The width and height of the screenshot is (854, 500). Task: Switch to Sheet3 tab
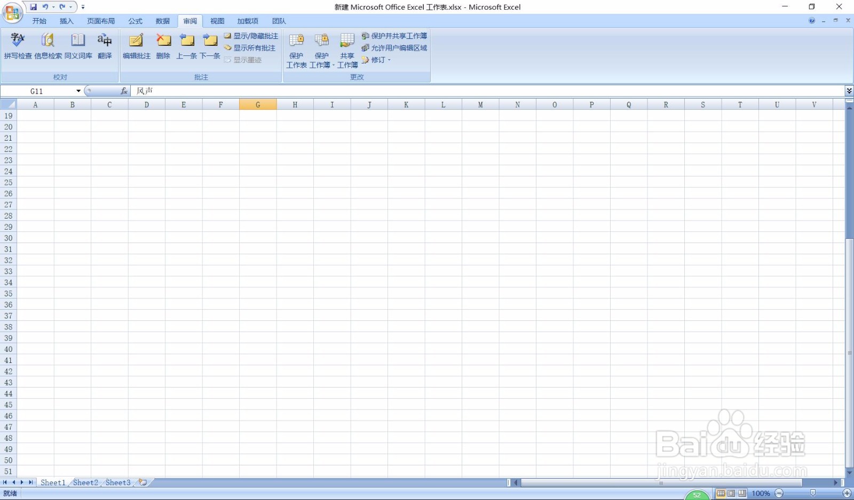(x=118, y=482)
